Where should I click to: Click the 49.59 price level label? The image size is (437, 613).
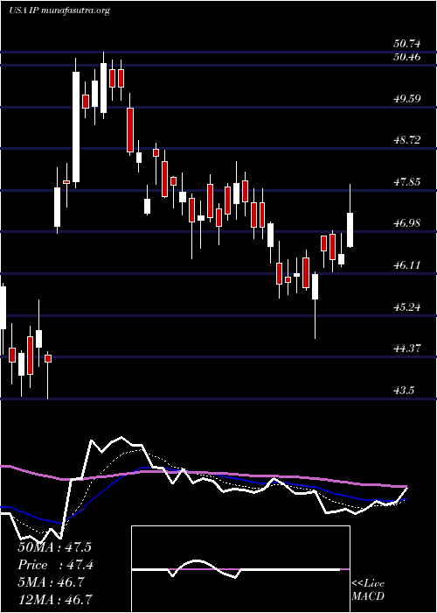pos(406,98)
